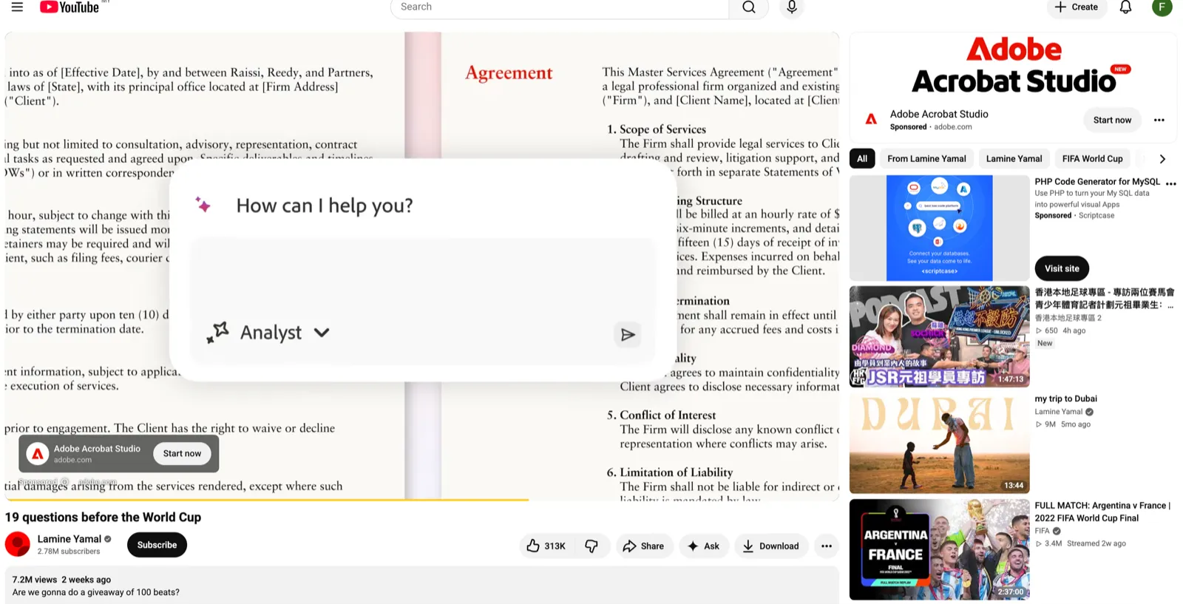Open more actions below the video
This screenshot has height=604, width=1183.
(x=826, y=546)
